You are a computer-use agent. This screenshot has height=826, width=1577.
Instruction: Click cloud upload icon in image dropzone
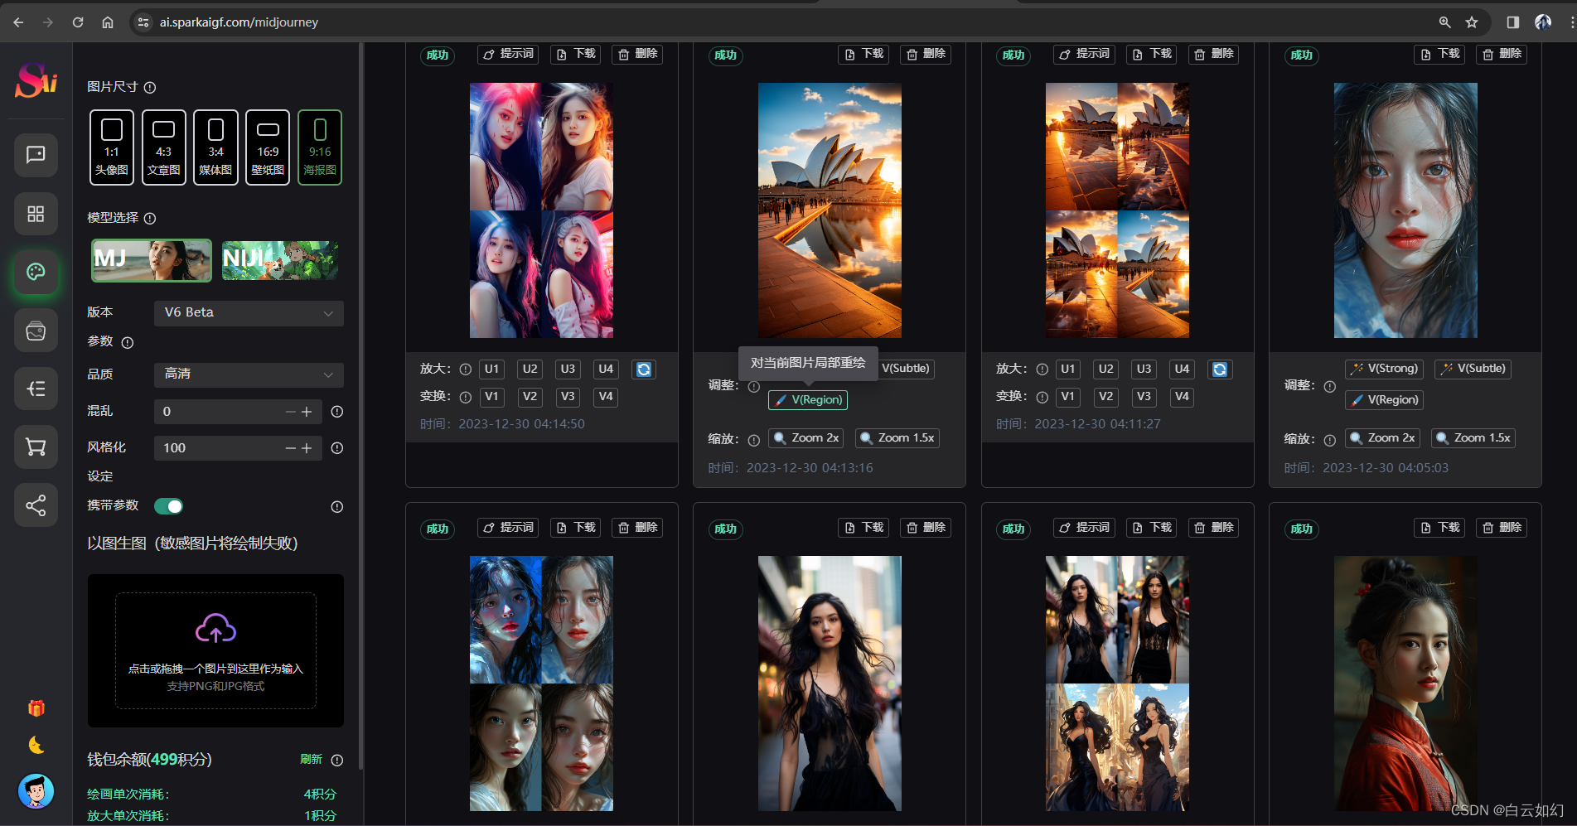(215, 629)
